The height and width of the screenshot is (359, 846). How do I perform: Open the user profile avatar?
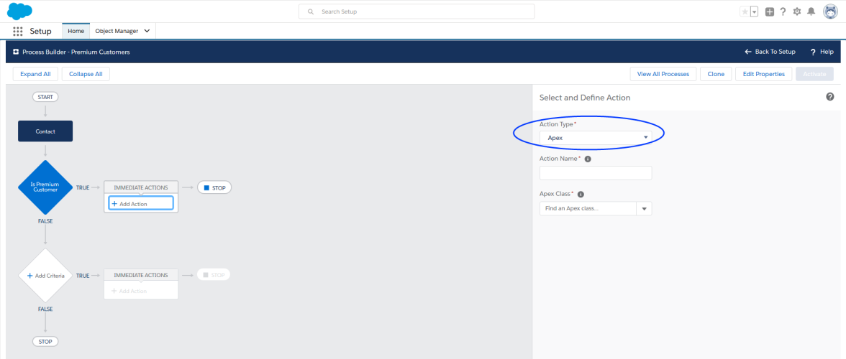point(830,11)
